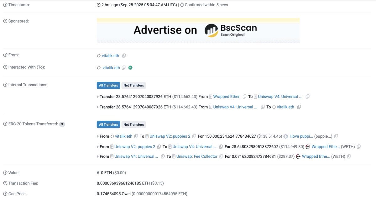Click the help icon beside Sponsored
The width and height of the screenshot is (376, 200).
[x=5, y=21]
